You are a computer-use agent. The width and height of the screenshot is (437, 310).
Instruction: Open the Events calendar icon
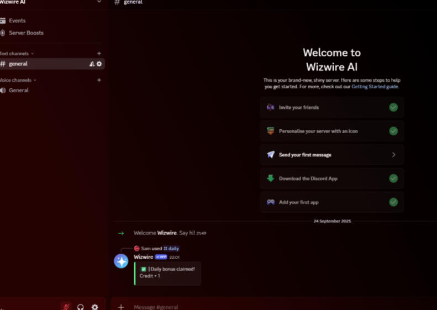[x=3, y=21]
